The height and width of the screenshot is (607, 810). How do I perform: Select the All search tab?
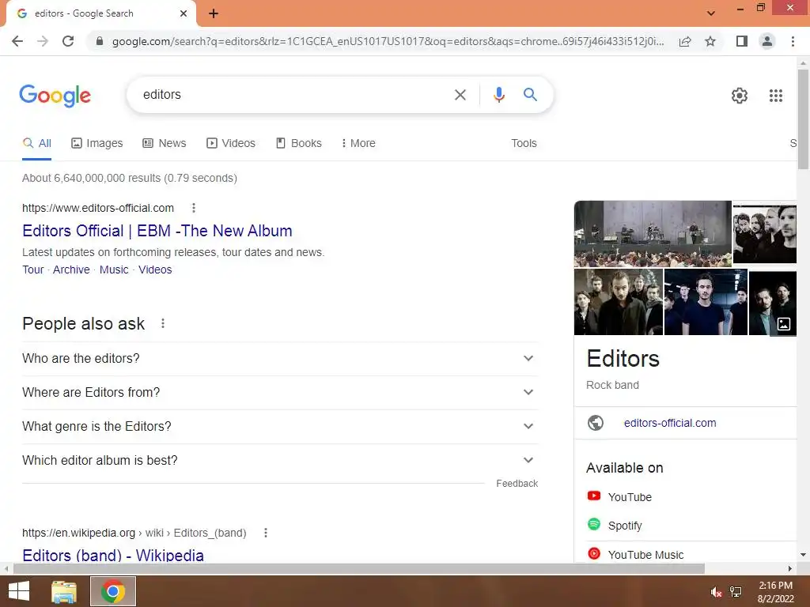click(x=36, y=144)
